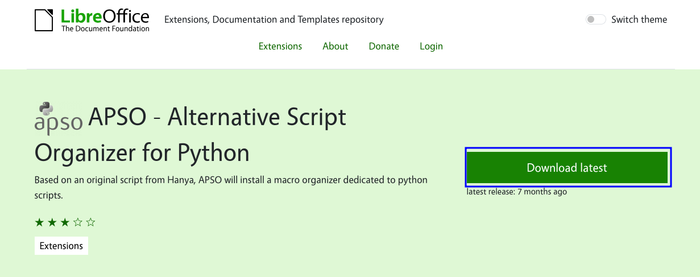Select the Extensions tag
Viewport: 700px width, 277px height.
click(x=61, y=246)
